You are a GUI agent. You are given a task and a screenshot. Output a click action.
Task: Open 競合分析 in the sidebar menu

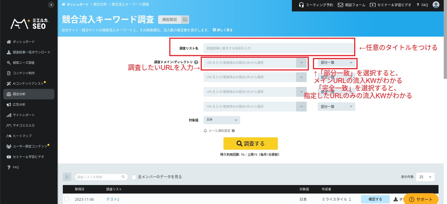click(29, 94)
